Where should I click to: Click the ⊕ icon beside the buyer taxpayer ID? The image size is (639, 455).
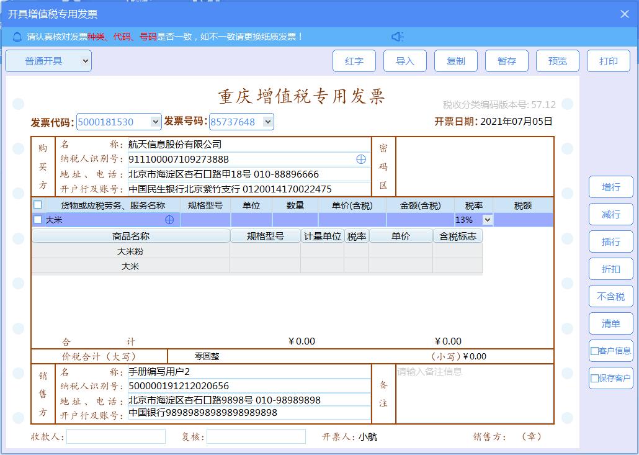pyautogui.click(x=360, y=160)
